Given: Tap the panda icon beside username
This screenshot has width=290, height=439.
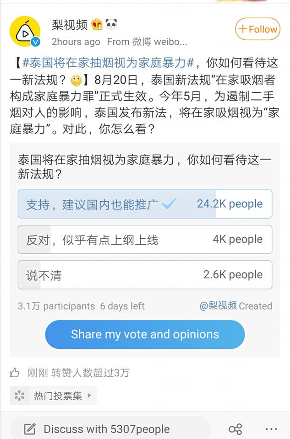Looking at the screenshot, I should click(x=111, y=24).
